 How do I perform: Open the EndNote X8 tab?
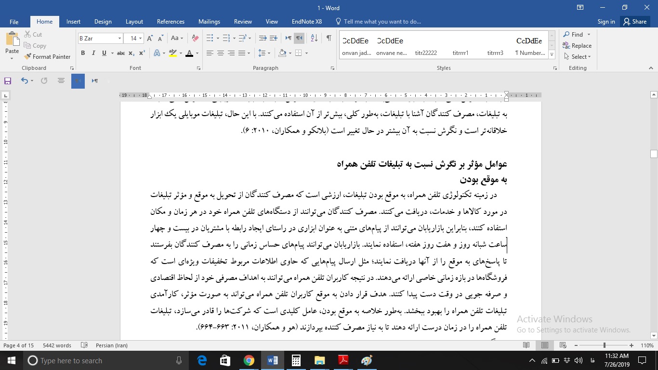306,21
